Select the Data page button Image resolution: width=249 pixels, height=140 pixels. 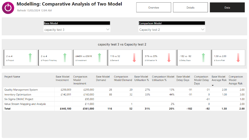click(227, 7)
